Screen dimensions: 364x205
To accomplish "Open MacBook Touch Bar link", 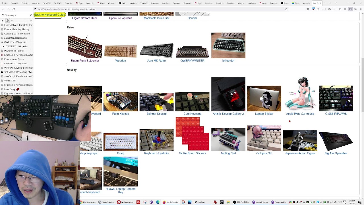I will [x=156, y=18].
